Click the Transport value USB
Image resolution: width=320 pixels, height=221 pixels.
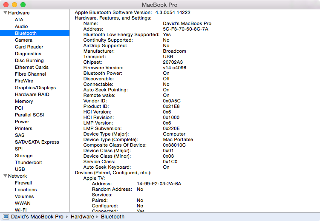pyautogui.click(x=168, y=57)
